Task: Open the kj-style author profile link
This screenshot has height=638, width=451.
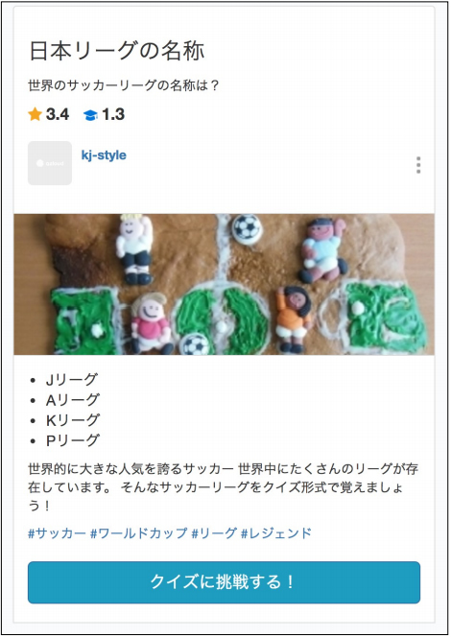Action: (x=104, y=155)
